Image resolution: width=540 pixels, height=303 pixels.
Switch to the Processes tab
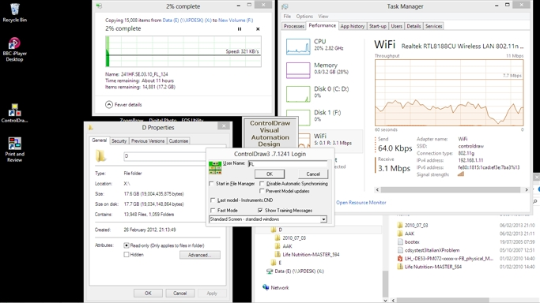pyautogui.click(x=294, y=26)
